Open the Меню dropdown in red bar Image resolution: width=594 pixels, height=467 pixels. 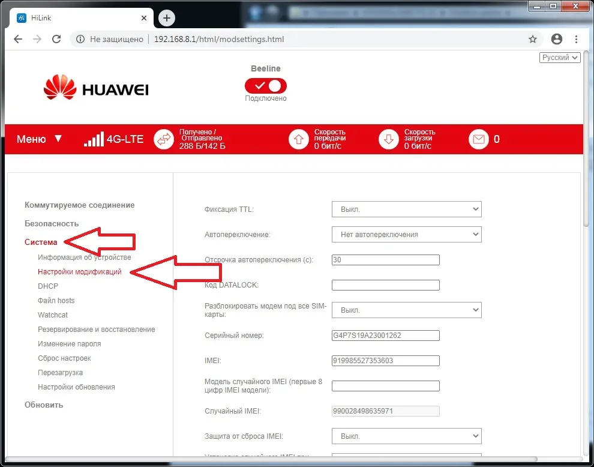39,139
